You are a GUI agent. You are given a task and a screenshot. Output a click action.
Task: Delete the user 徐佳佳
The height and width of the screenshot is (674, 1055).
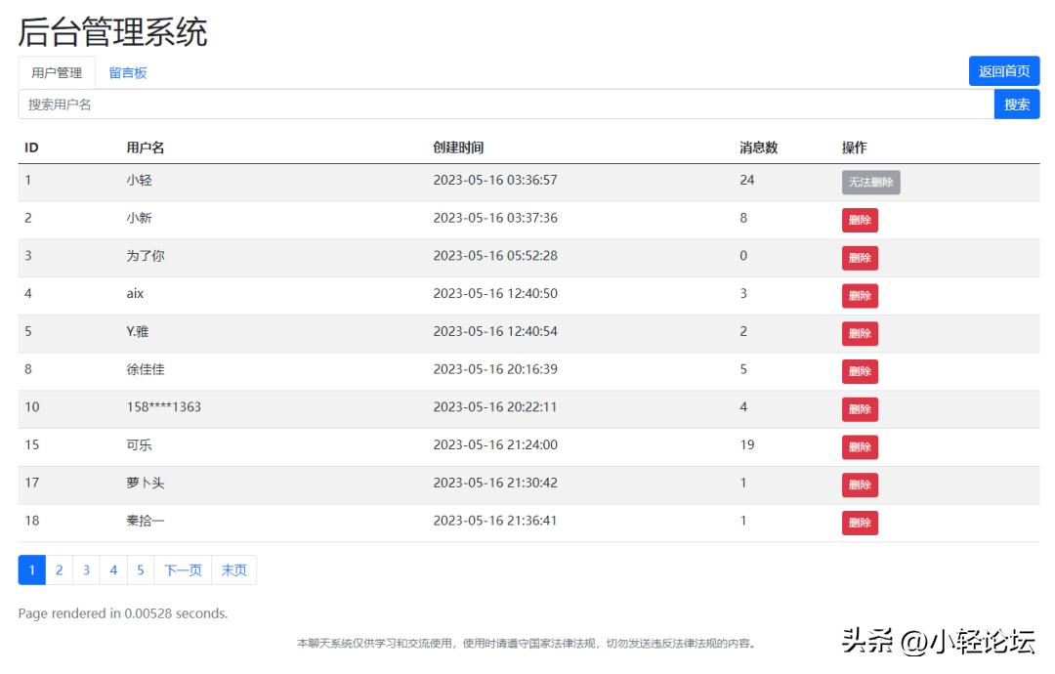[860, 371]
